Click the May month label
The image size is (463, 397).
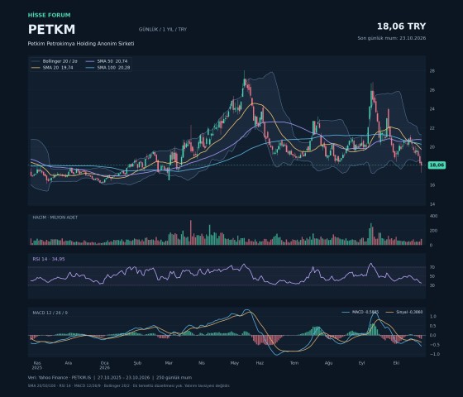point(235,363)
